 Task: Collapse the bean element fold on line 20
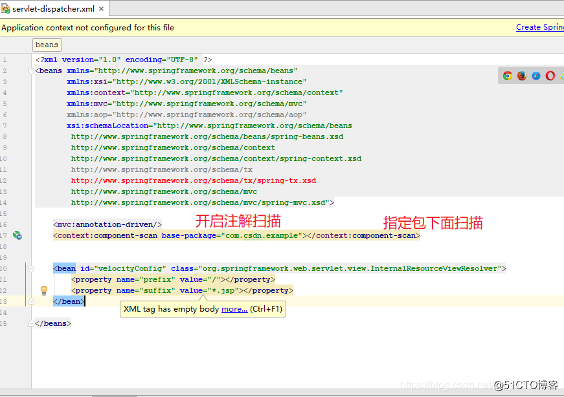(x=31, y=268)
